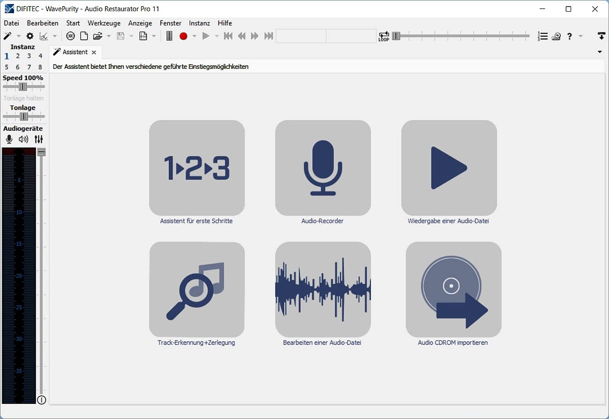
Task: Open the Start menu in the menu bar
Action: pyautogui.click(x=73, y=23)
